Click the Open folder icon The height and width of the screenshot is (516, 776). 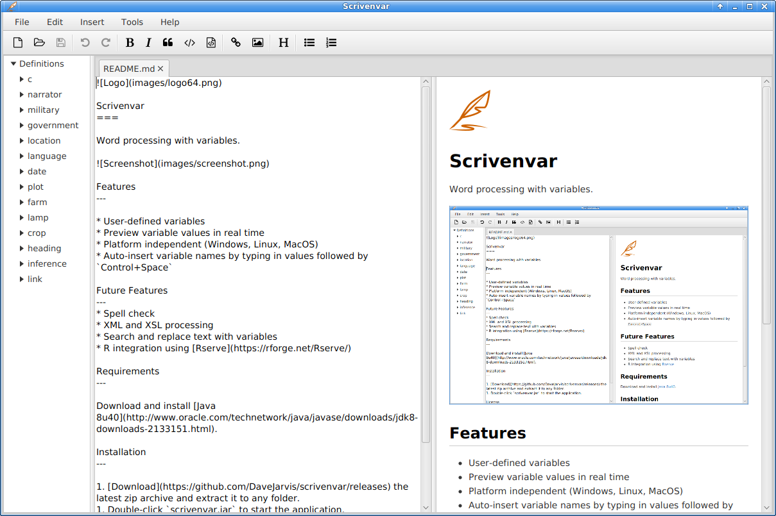pos(39,43)
